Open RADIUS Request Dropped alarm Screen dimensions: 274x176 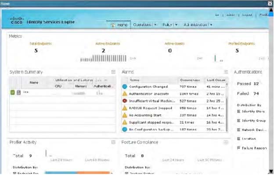pyautogui.click(x=151, y=108)
